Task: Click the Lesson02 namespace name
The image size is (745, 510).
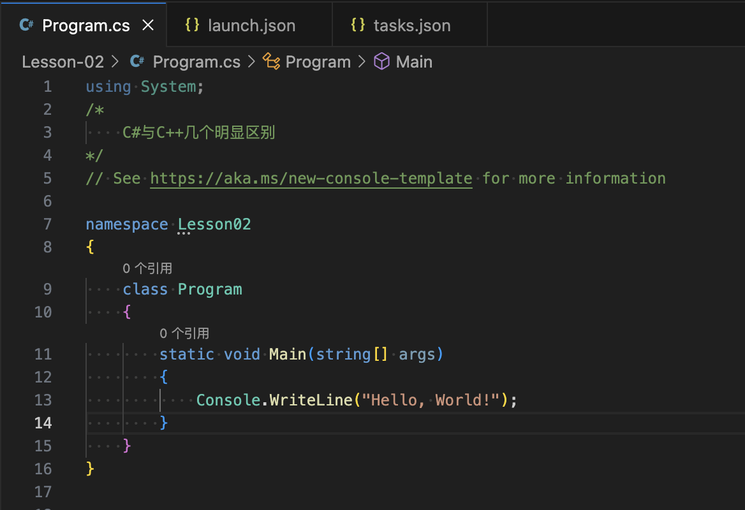Action: (214, 224)
